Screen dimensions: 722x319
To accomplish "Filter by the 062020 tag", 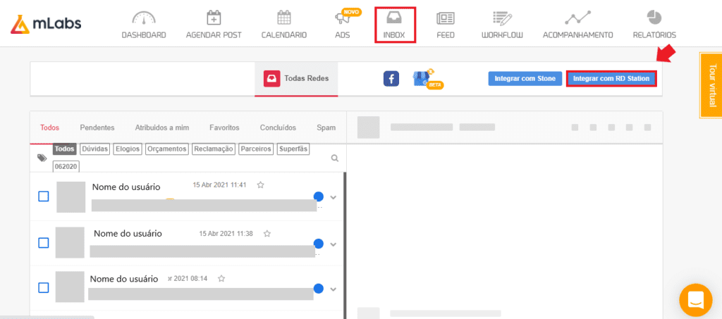I will coord(66,167).
